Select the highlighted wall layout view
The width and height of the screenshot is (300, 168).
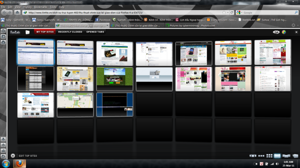tap(277, 156)
